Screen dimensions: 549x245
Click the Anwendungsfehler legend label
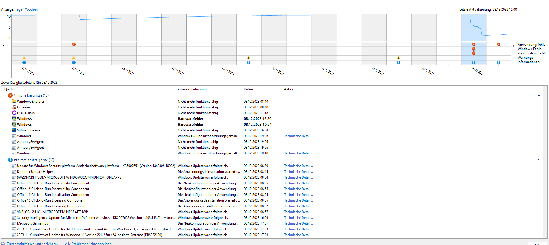point(532,45)
